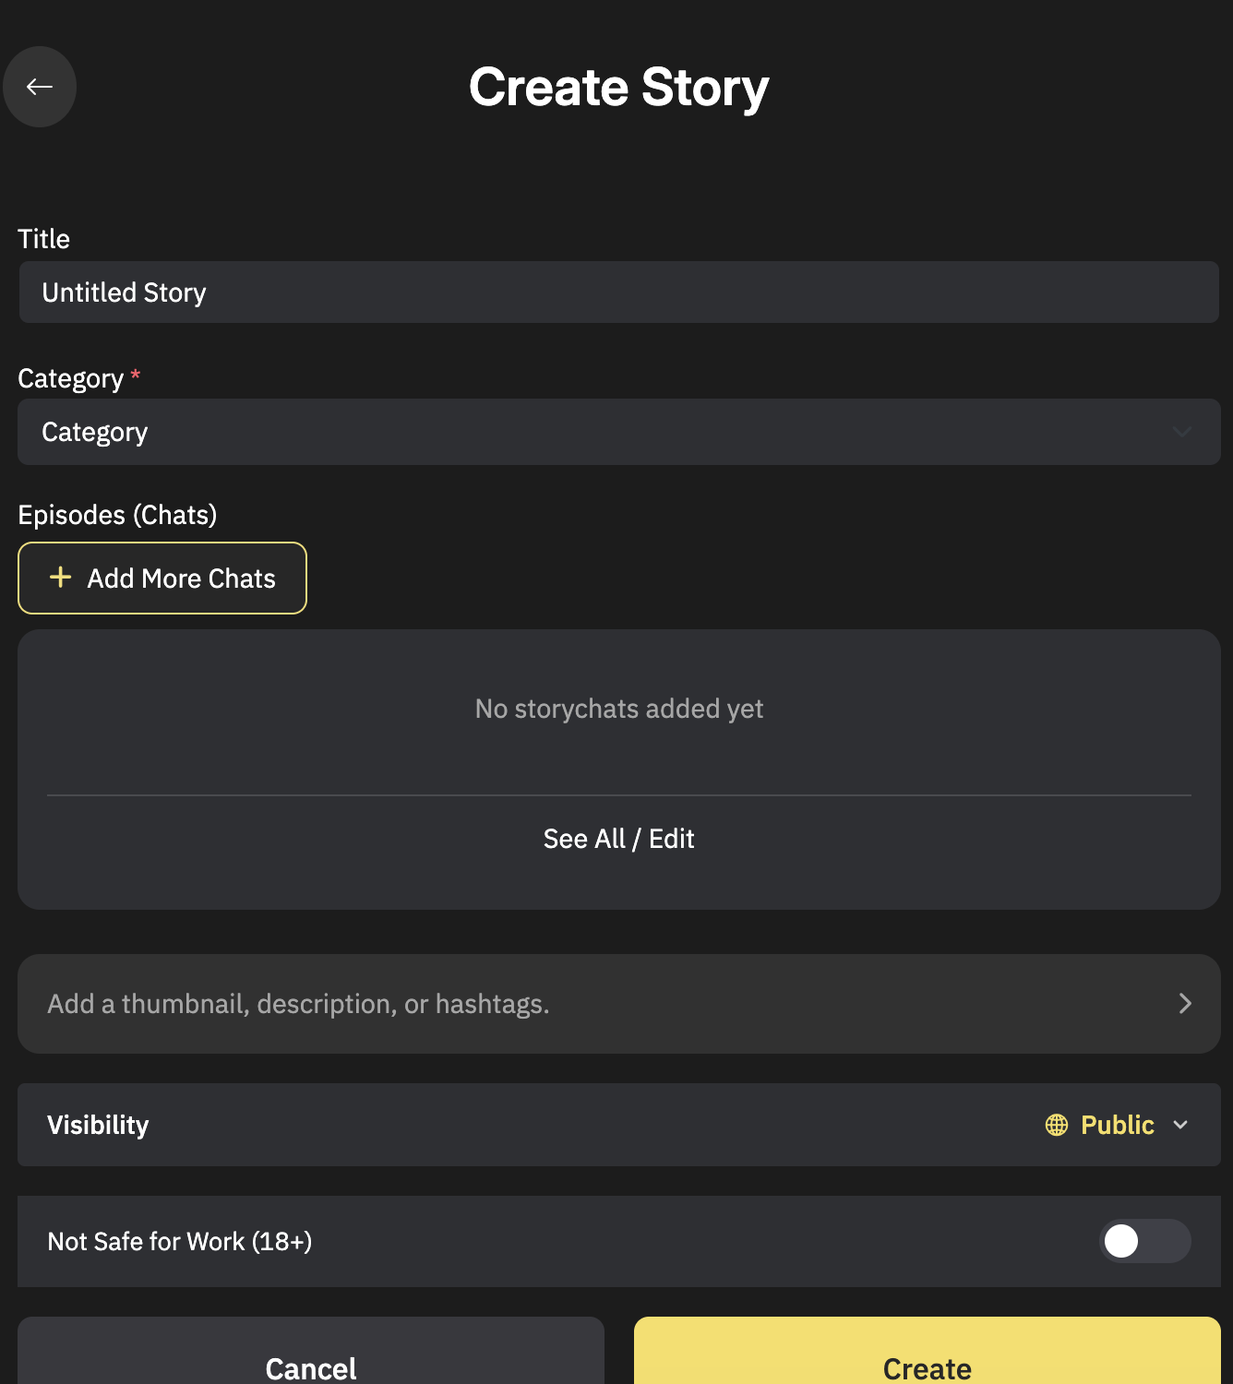The height and width of the screenshot is (1384, 1233).
Task: Click the No storychats added yet placeholder
Action: [x=618, y=709]
